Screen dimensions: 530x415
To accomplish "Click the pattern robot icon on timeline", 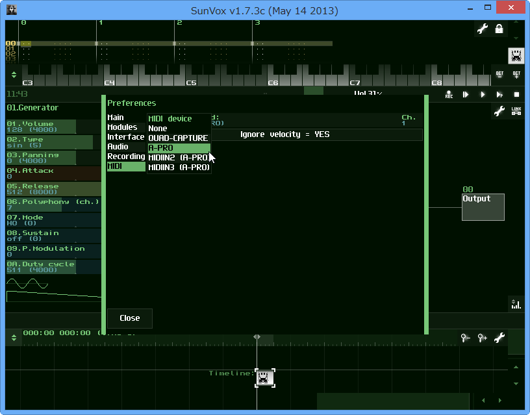I will coord(264,378).
